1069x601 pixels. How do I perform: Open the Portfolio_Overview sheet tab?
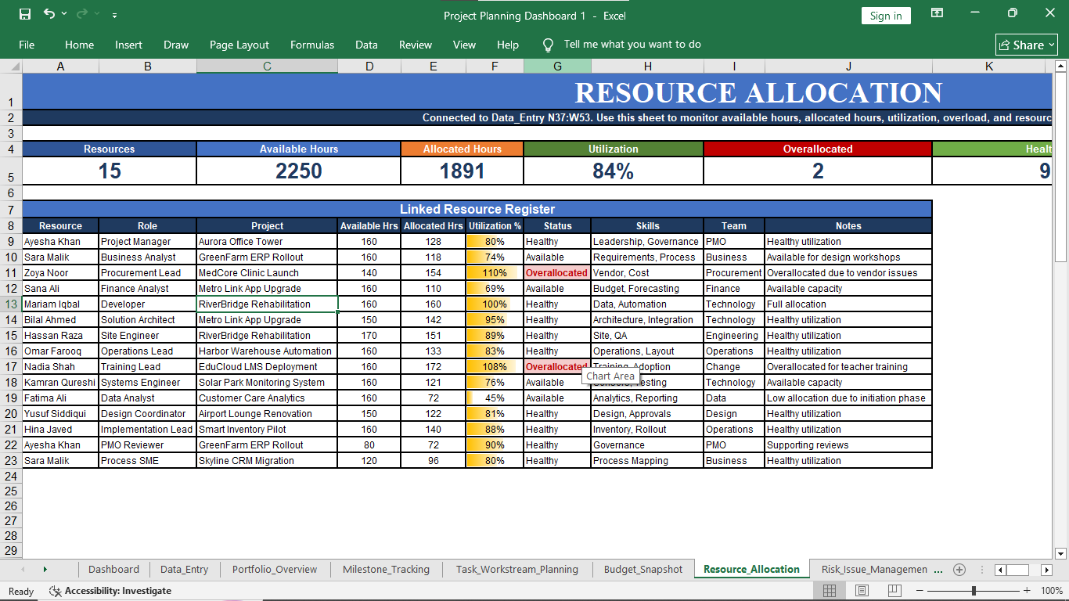click(275, 569)
